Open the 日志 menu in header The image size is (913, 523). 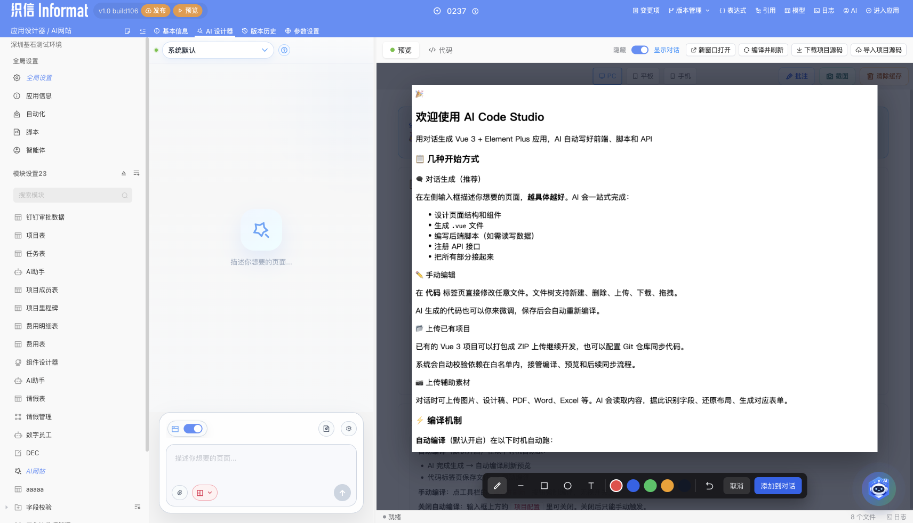click(824, 11)
